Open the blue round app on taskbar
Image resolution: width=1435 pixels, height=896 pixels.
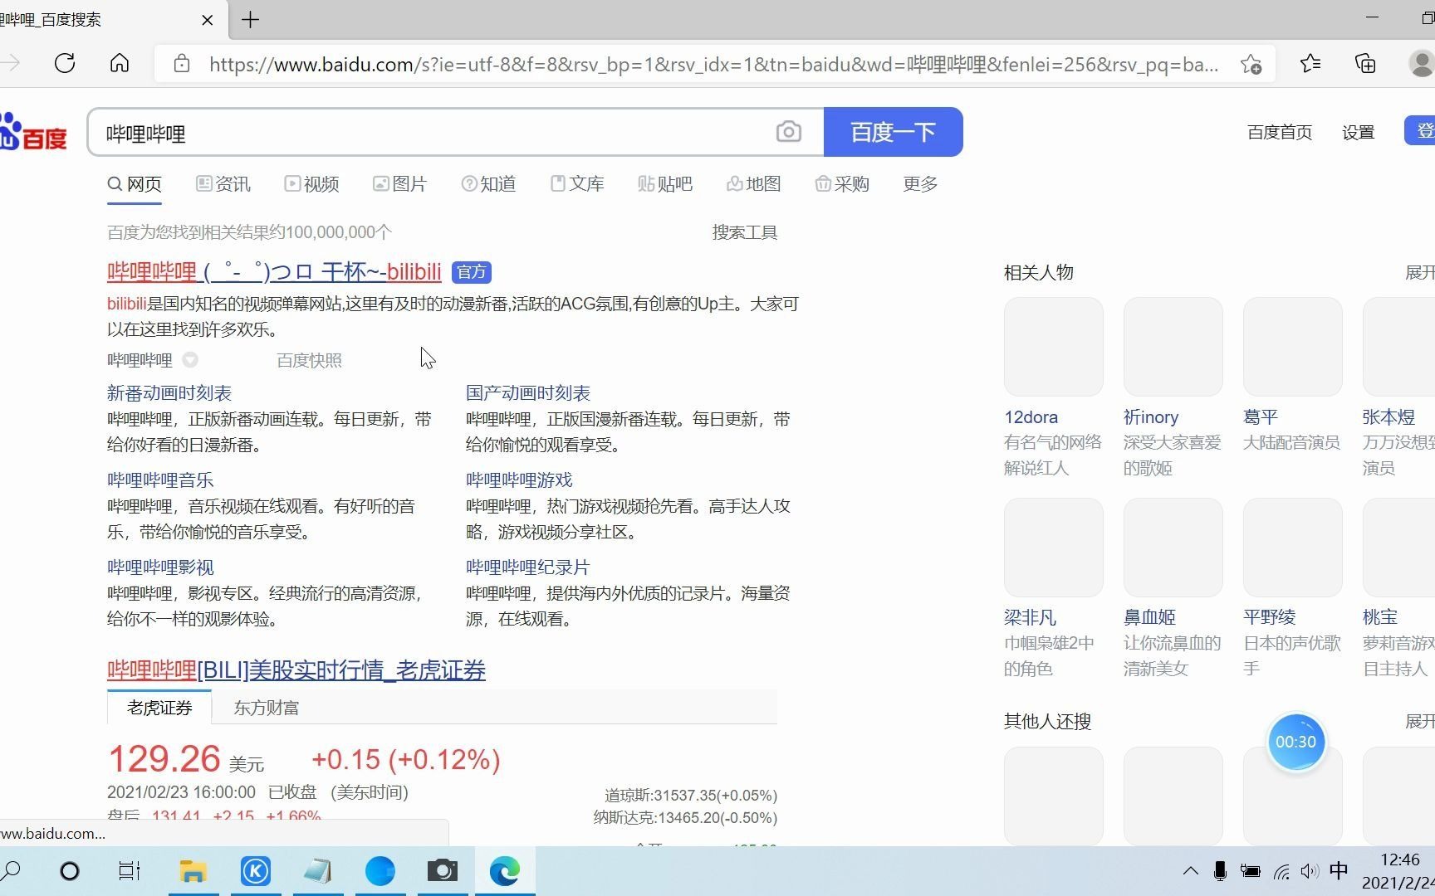coord(380,871)
